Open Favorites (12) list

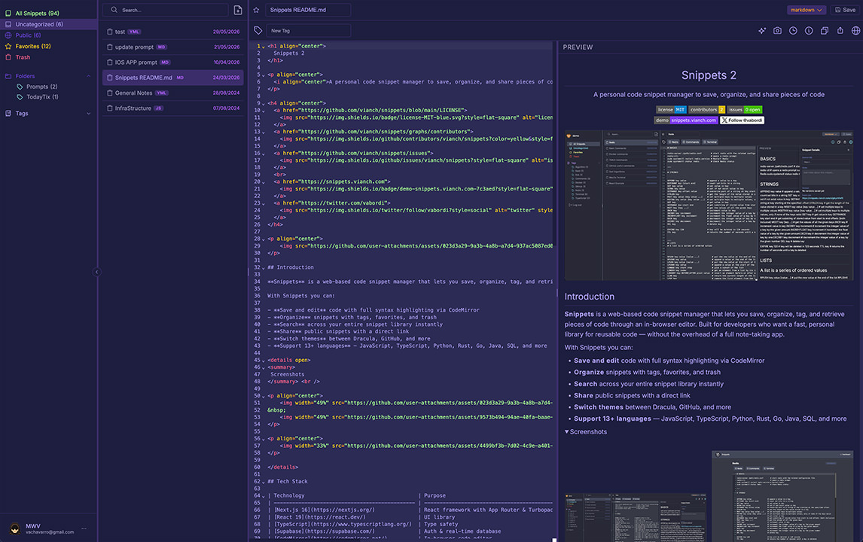pos(48,46)
